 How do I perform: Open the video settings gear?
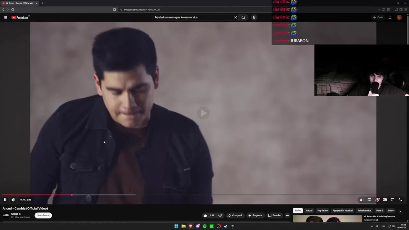click(x=377, y=200)
